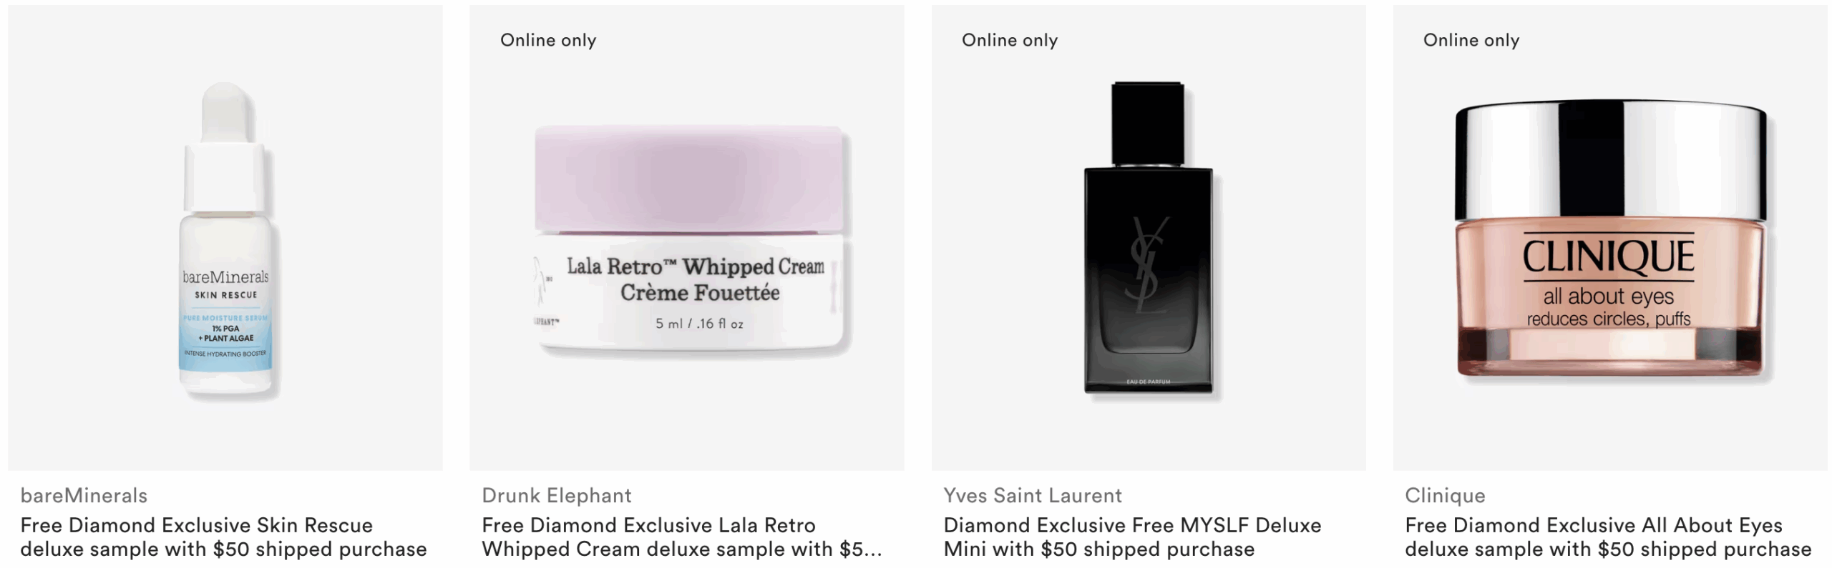Click the bareMinerals brand name

point(84,495)
